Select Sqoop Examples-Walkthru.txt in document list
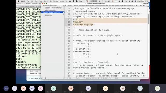 coord(52,12)
